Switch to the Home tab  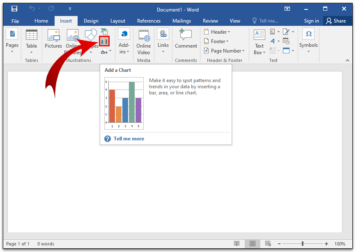[41, 21]
